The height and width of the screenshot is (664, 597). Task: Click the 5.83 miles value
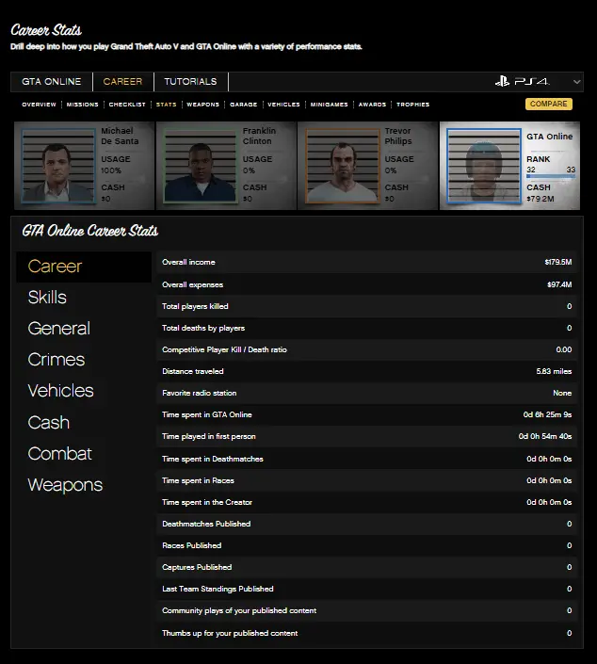tap(554, 371)
